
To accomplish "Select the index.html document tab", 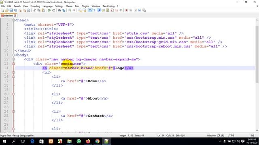I will [8, 16].
